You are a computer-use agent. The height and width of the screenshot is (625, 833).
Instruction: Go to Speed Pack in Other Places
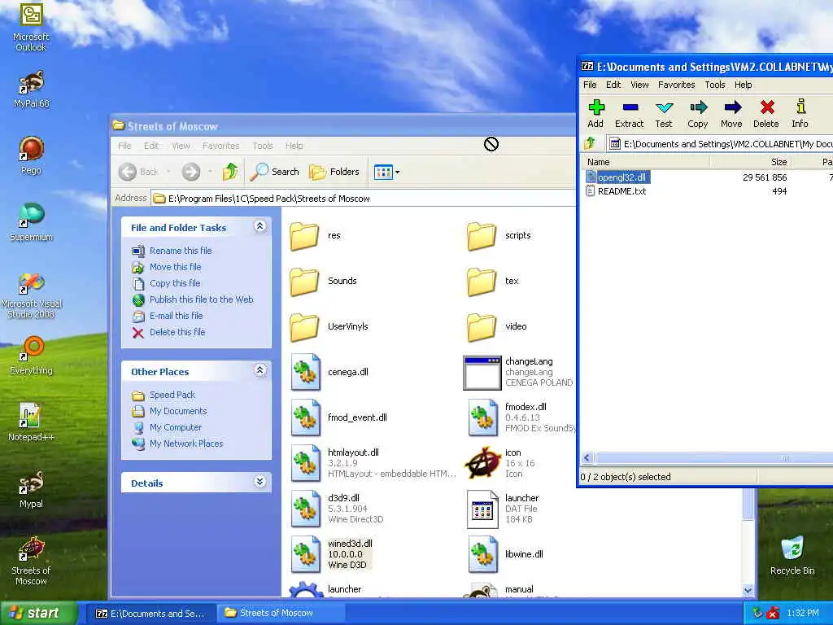tap(172, 395)
